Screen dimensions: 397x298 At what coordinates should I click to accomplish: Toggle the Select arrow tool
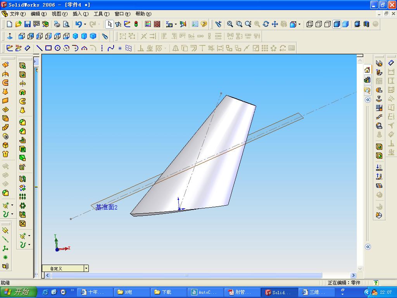point(109,24)
